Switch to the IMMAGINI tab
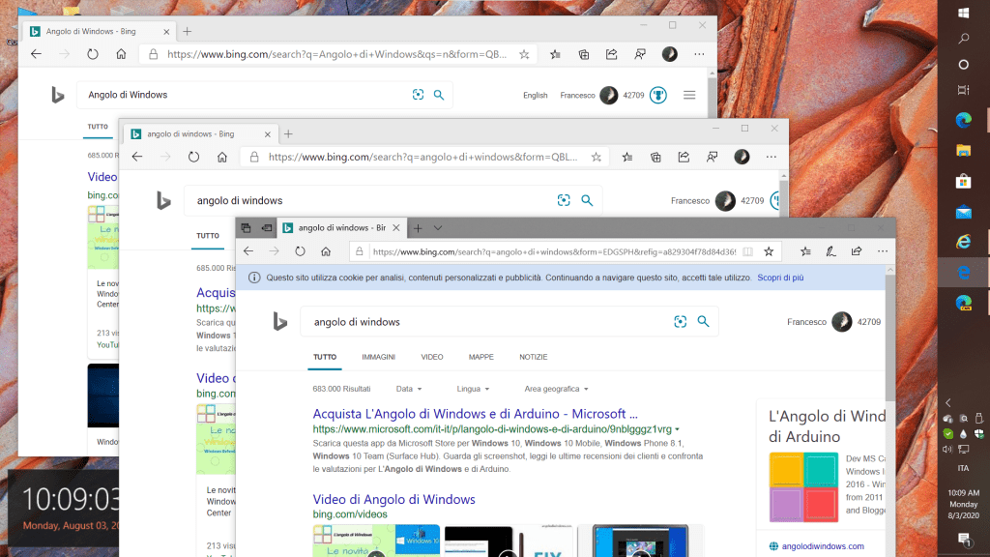990x557 pixels. [378, 357]
